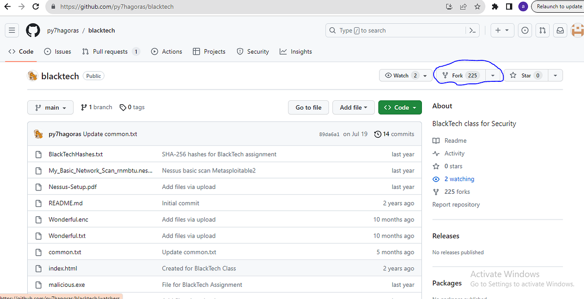Switch to the Issues tab
The width and height of the screenshot is (584, 299).
pos(57,51)
